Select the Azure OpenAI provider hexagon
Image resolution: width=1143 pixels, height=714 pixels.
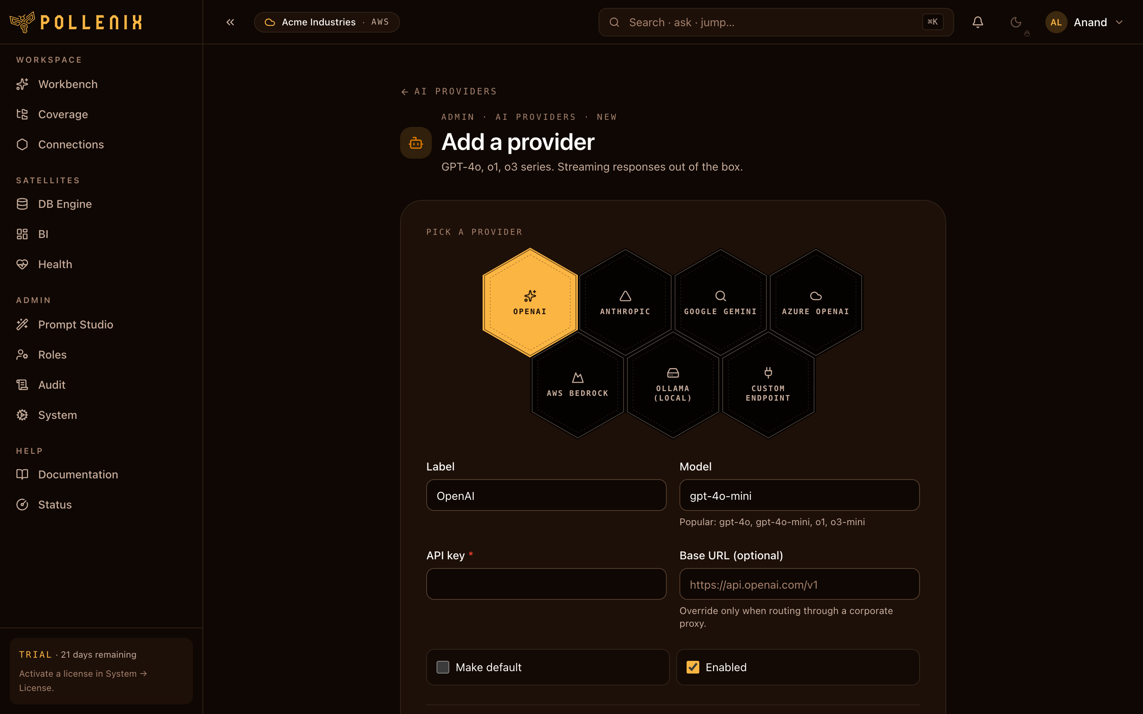pyautogui.click(x=816, y=302)
